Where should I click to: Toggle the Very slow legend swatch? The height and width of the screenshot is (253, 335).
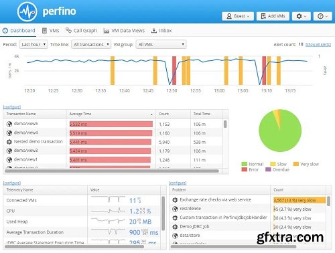tap(296, 164)
